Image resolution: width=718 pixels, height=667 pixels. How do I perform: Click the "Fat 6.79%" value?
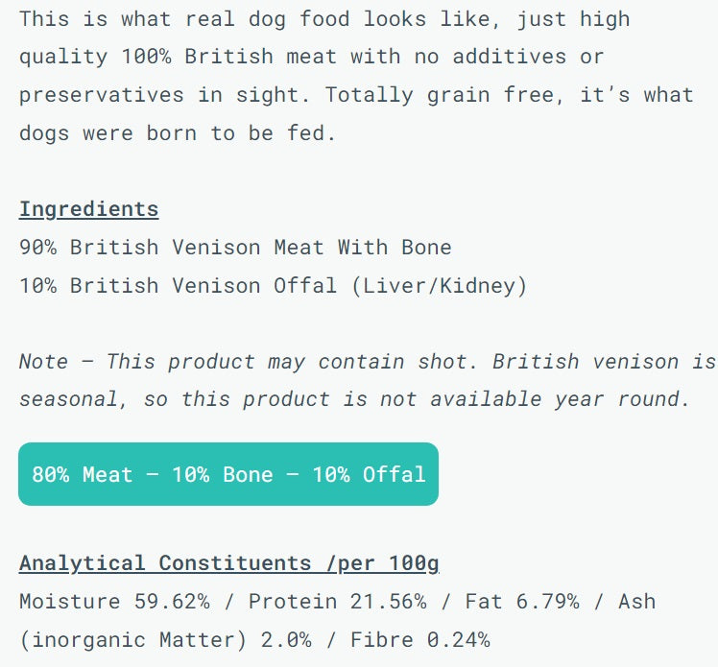[x=521, y=602]
